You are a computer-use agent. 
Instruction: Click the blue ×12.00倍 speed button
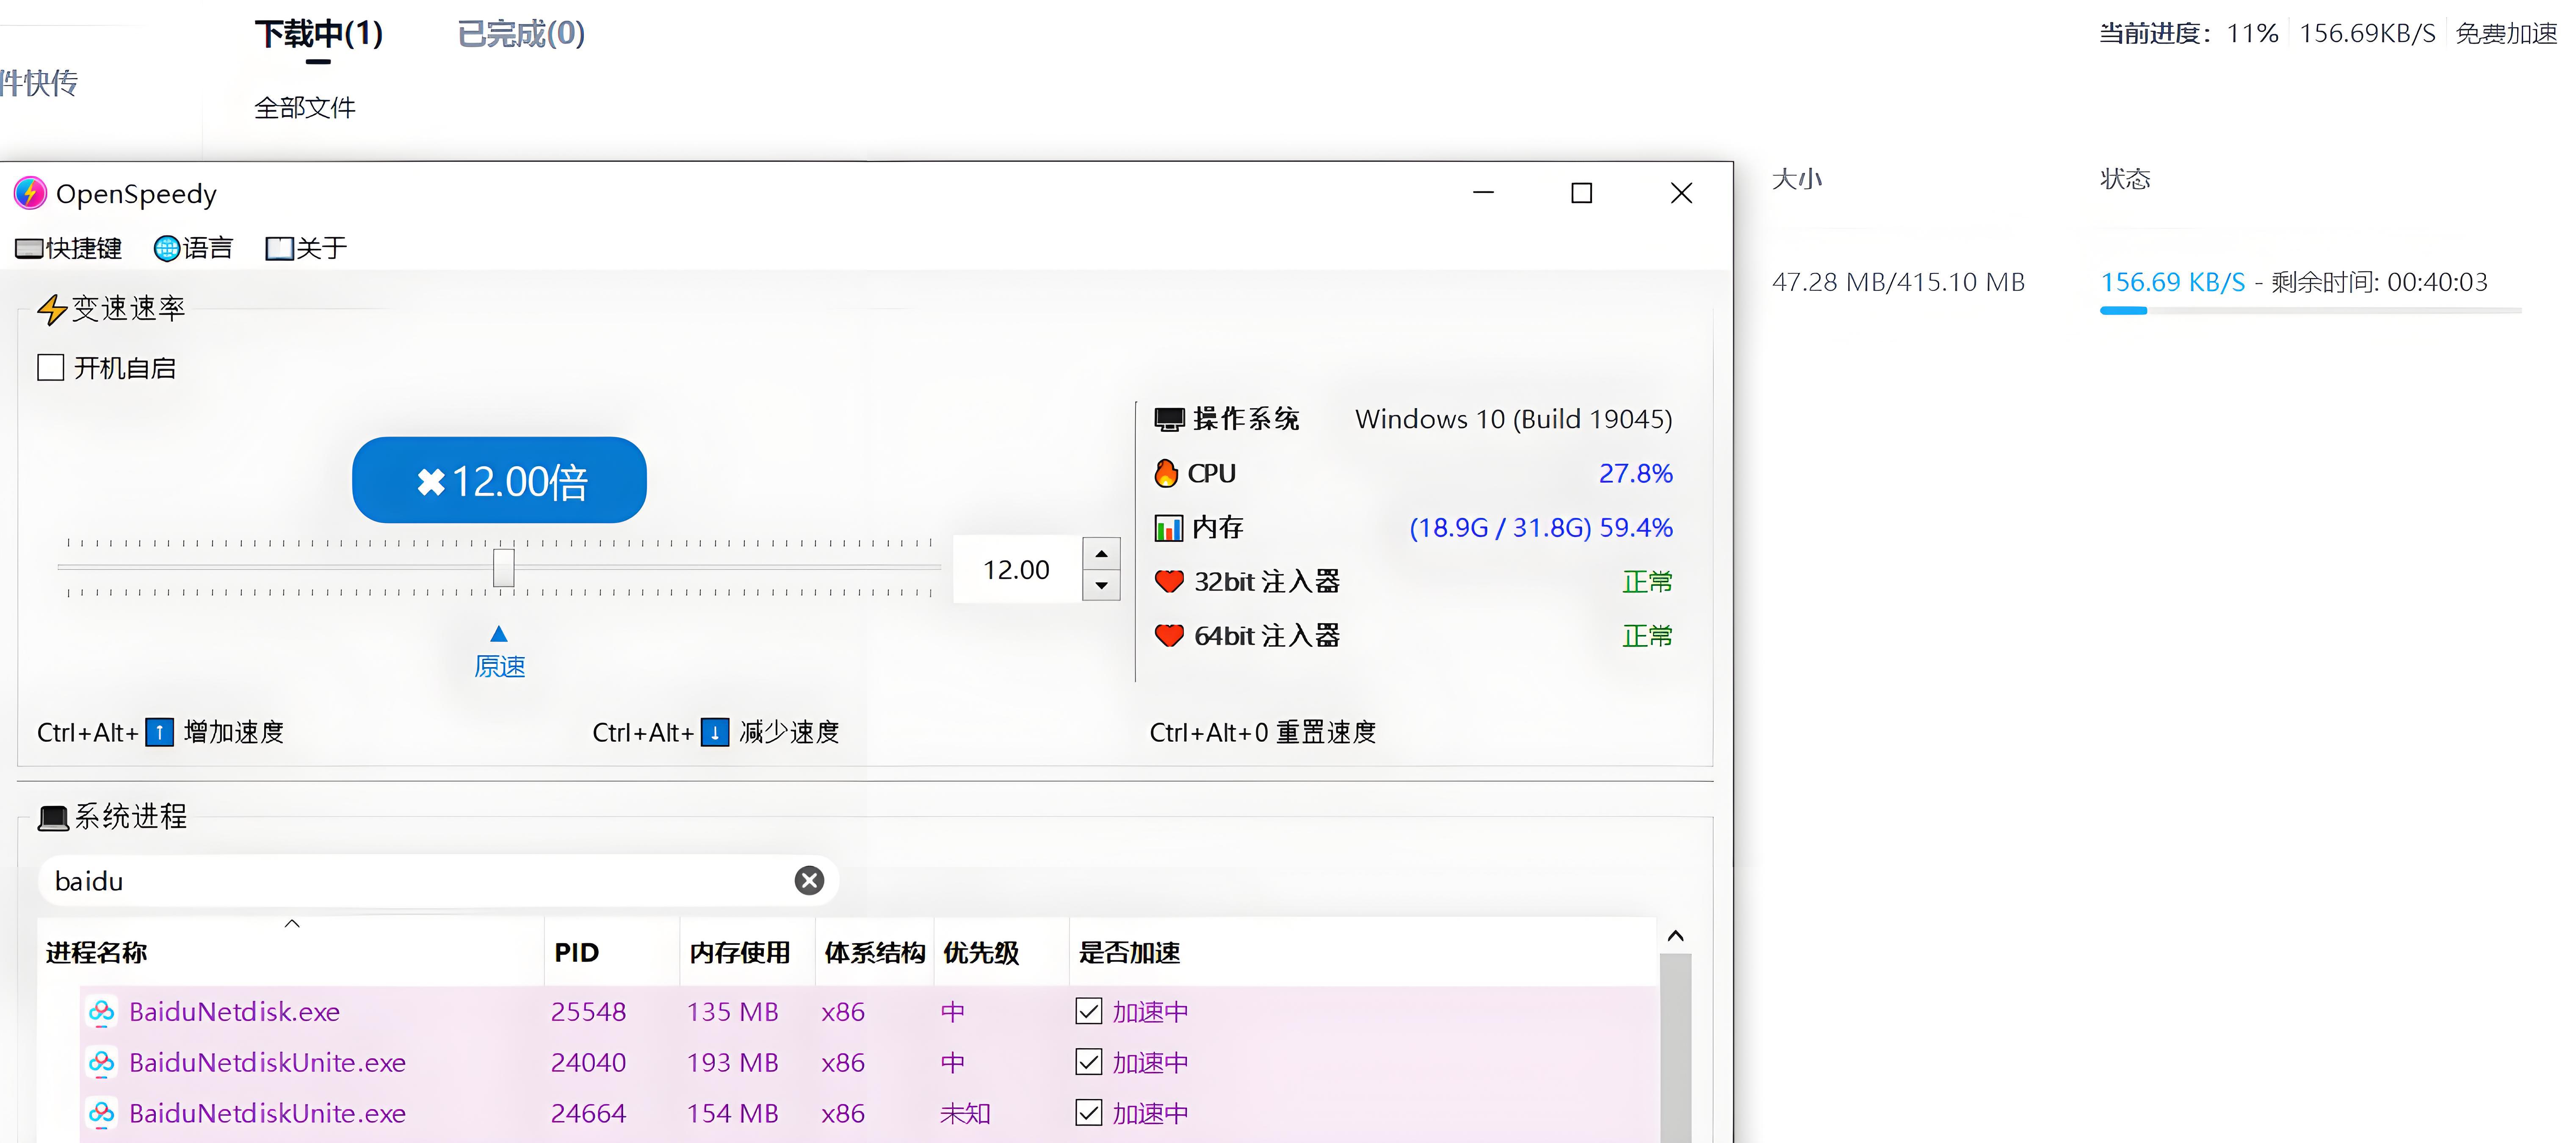pyautogui.click(x=499, y=480)
